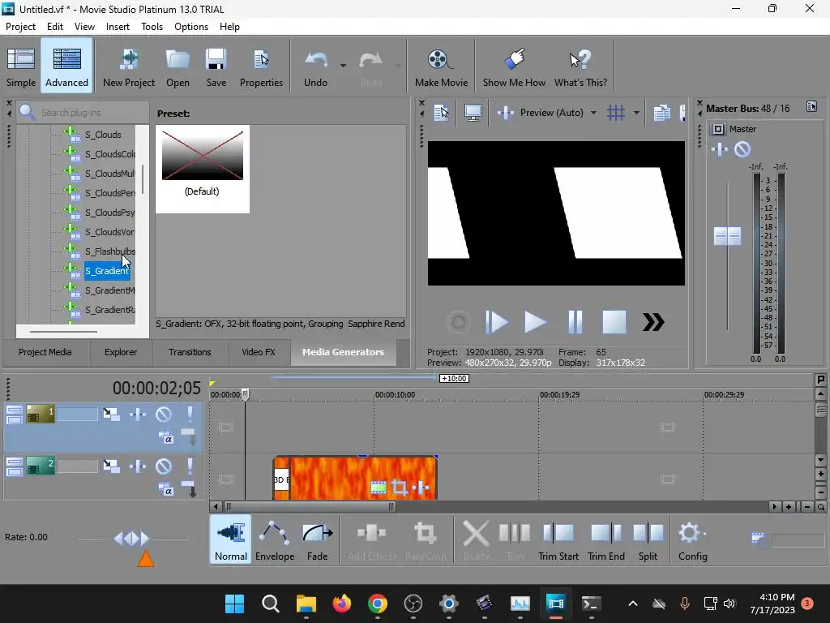Viewport: 830px width, 623px height.
Task: Switch to Project Media tab
Action: [45, 352]
